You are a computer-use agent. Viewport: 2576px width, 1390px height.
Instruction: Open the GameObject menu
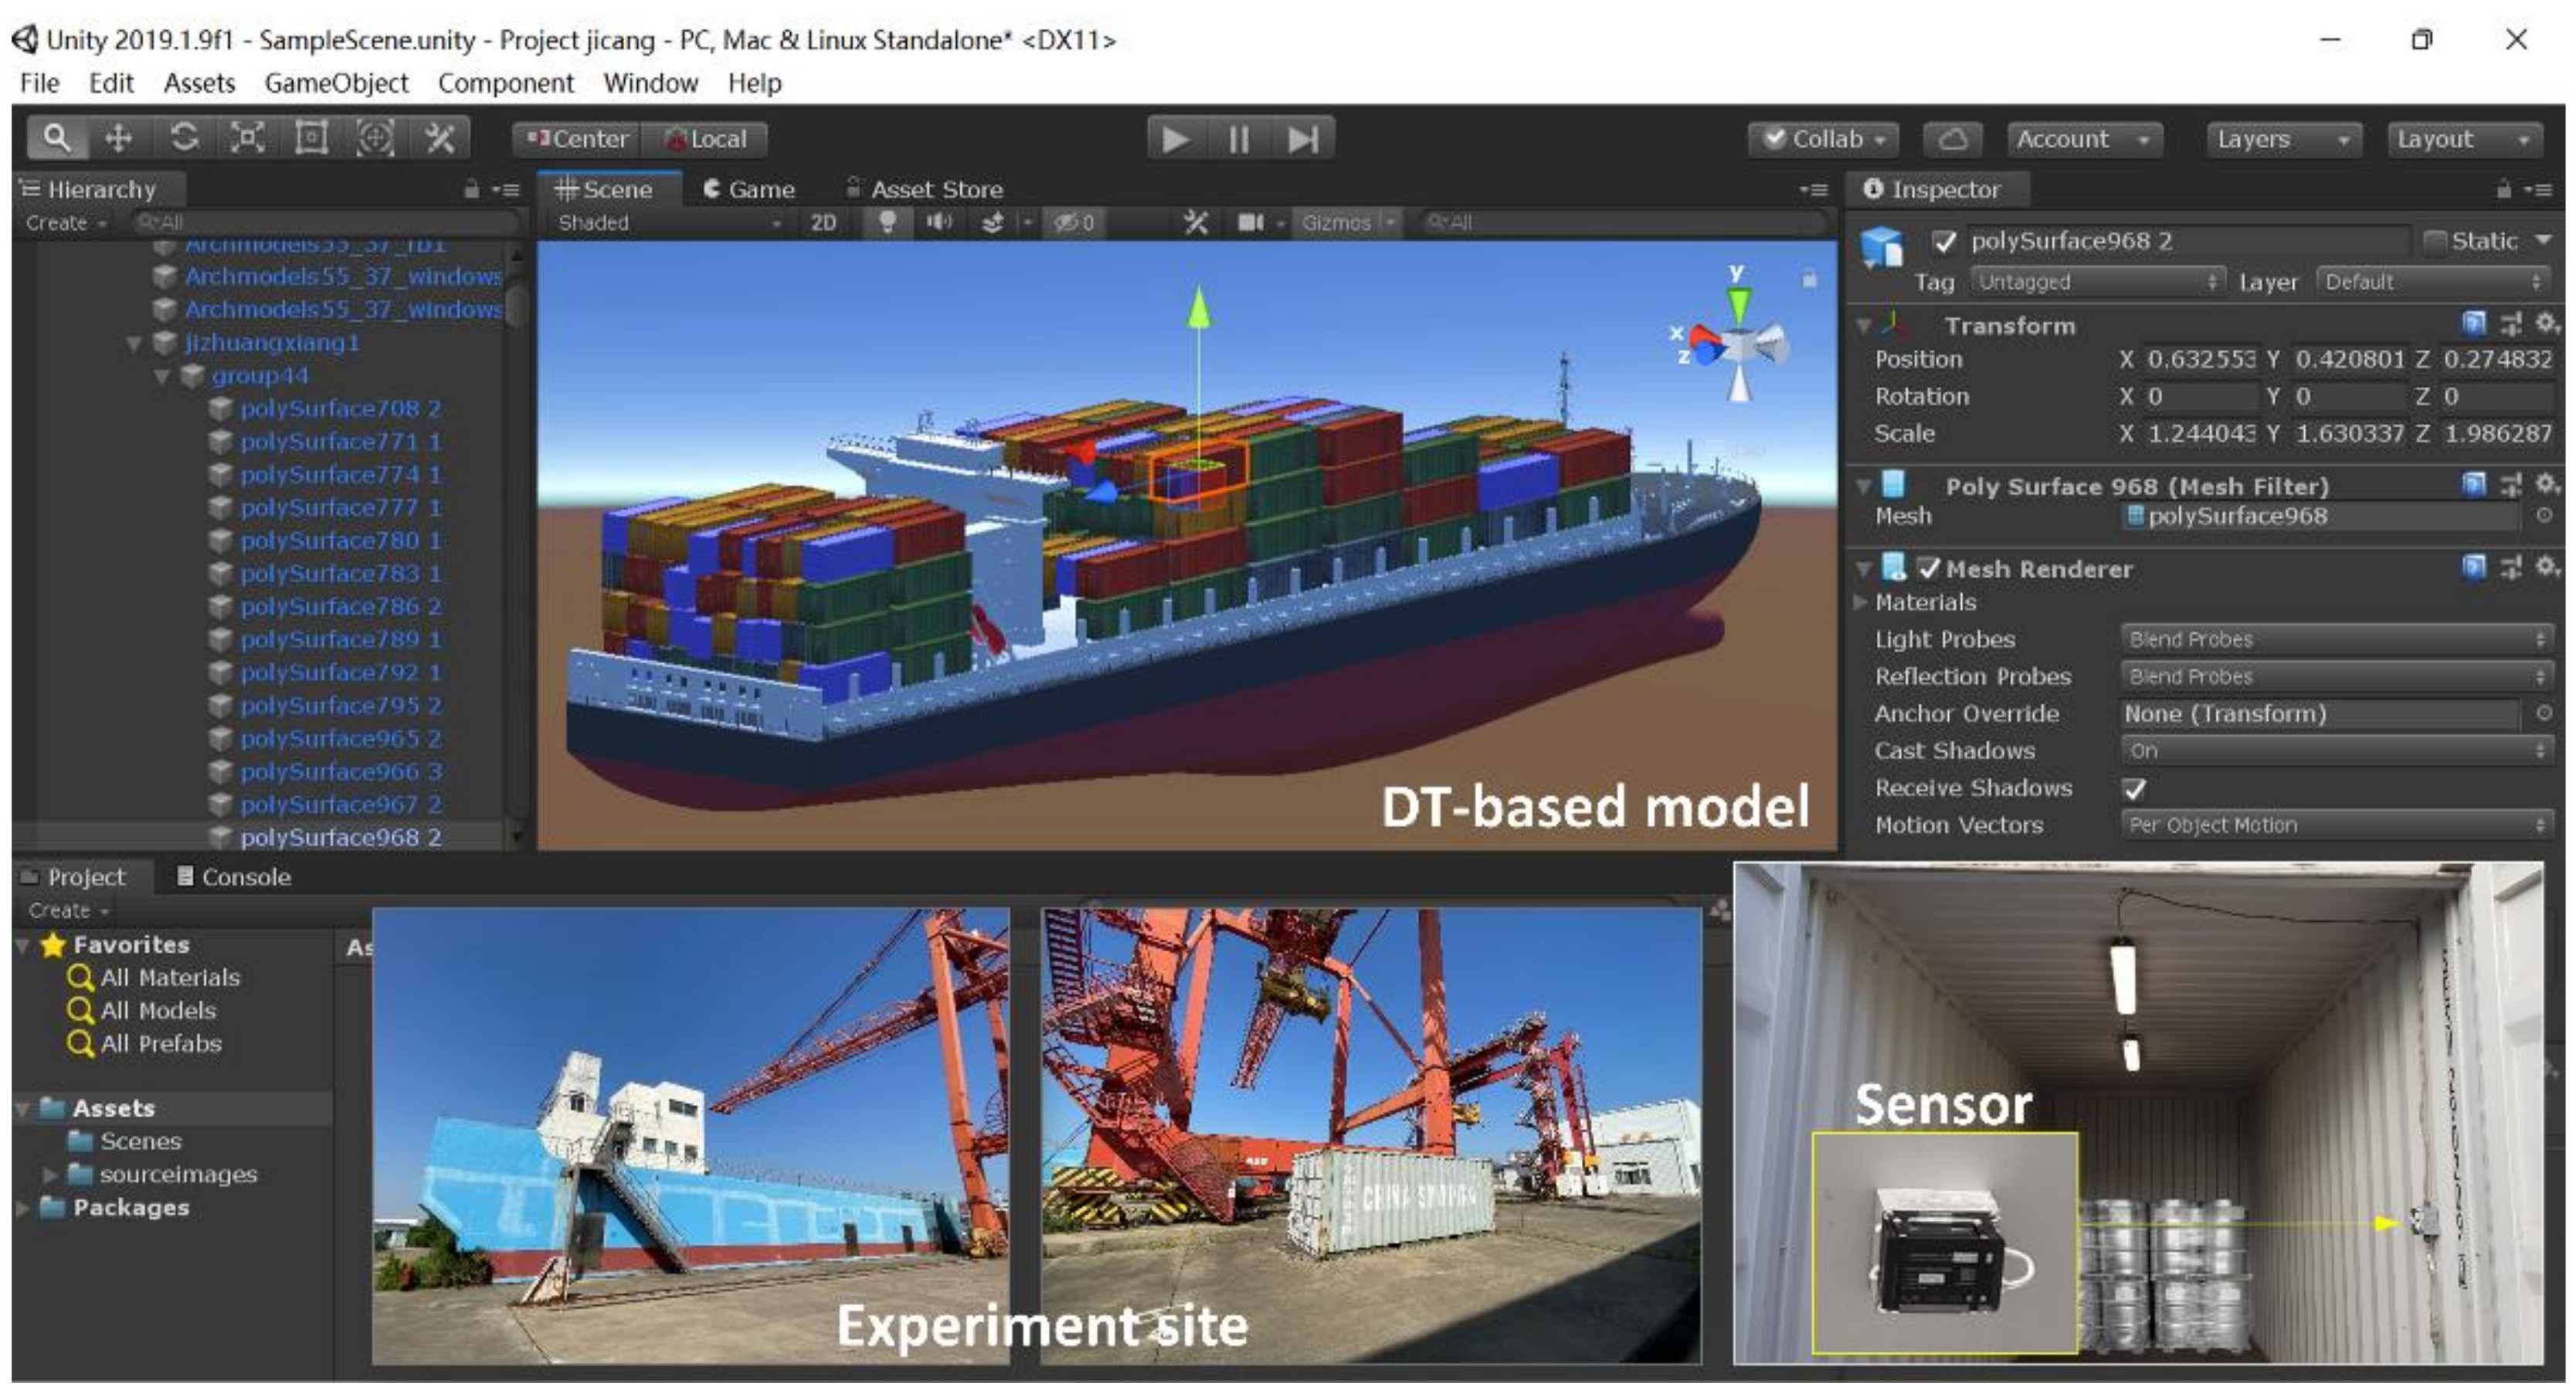[x=336, y=83]
